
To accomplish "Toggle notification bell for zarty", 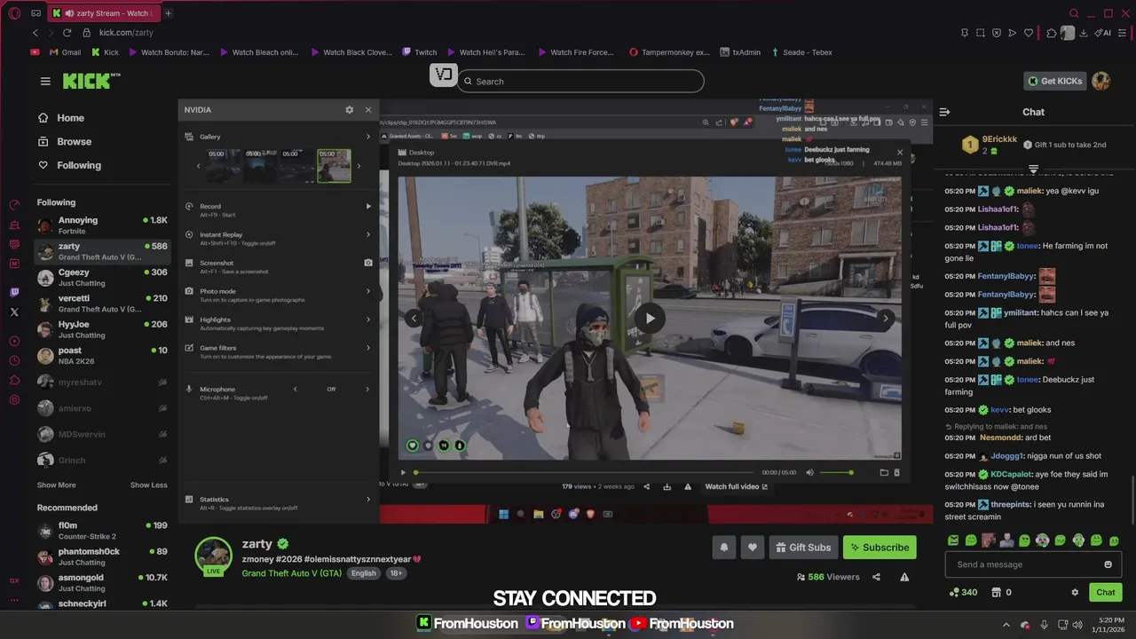I will pyautogui.click(x=723, y=548).
